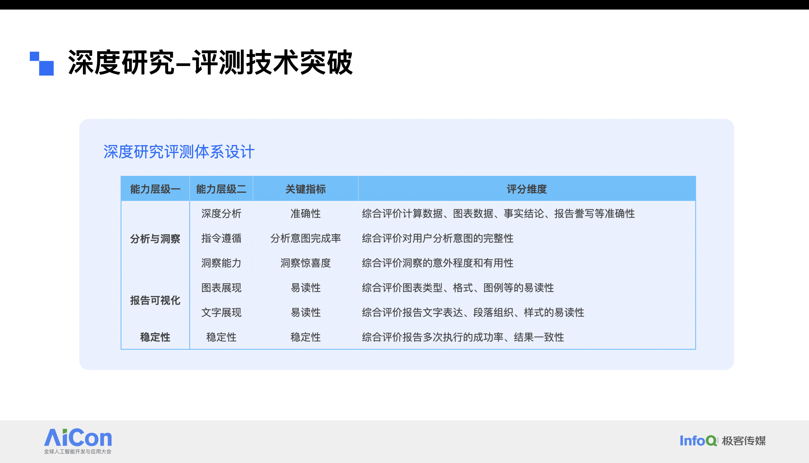809x463 pixels.
Task: Click the subtitle 深度研究评测体系设计
Action: pyautogui.click(x=179, y=152)
